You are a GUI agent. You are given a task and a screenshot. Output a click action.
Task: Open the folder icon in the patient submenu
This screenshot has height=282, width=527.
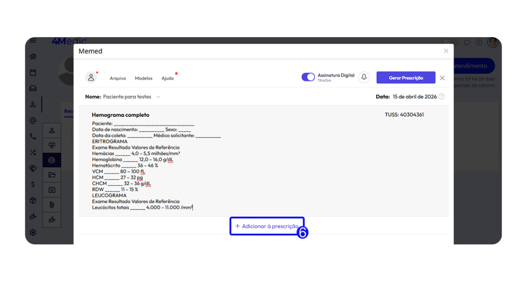[51, 175]
